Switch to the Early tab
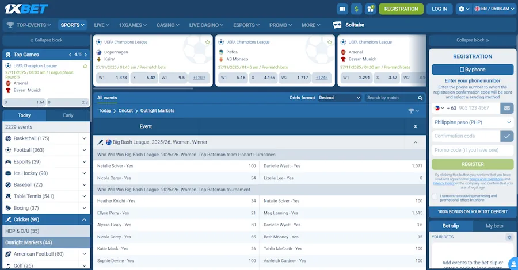Viewport: 518px width, 270px height. 68,115
